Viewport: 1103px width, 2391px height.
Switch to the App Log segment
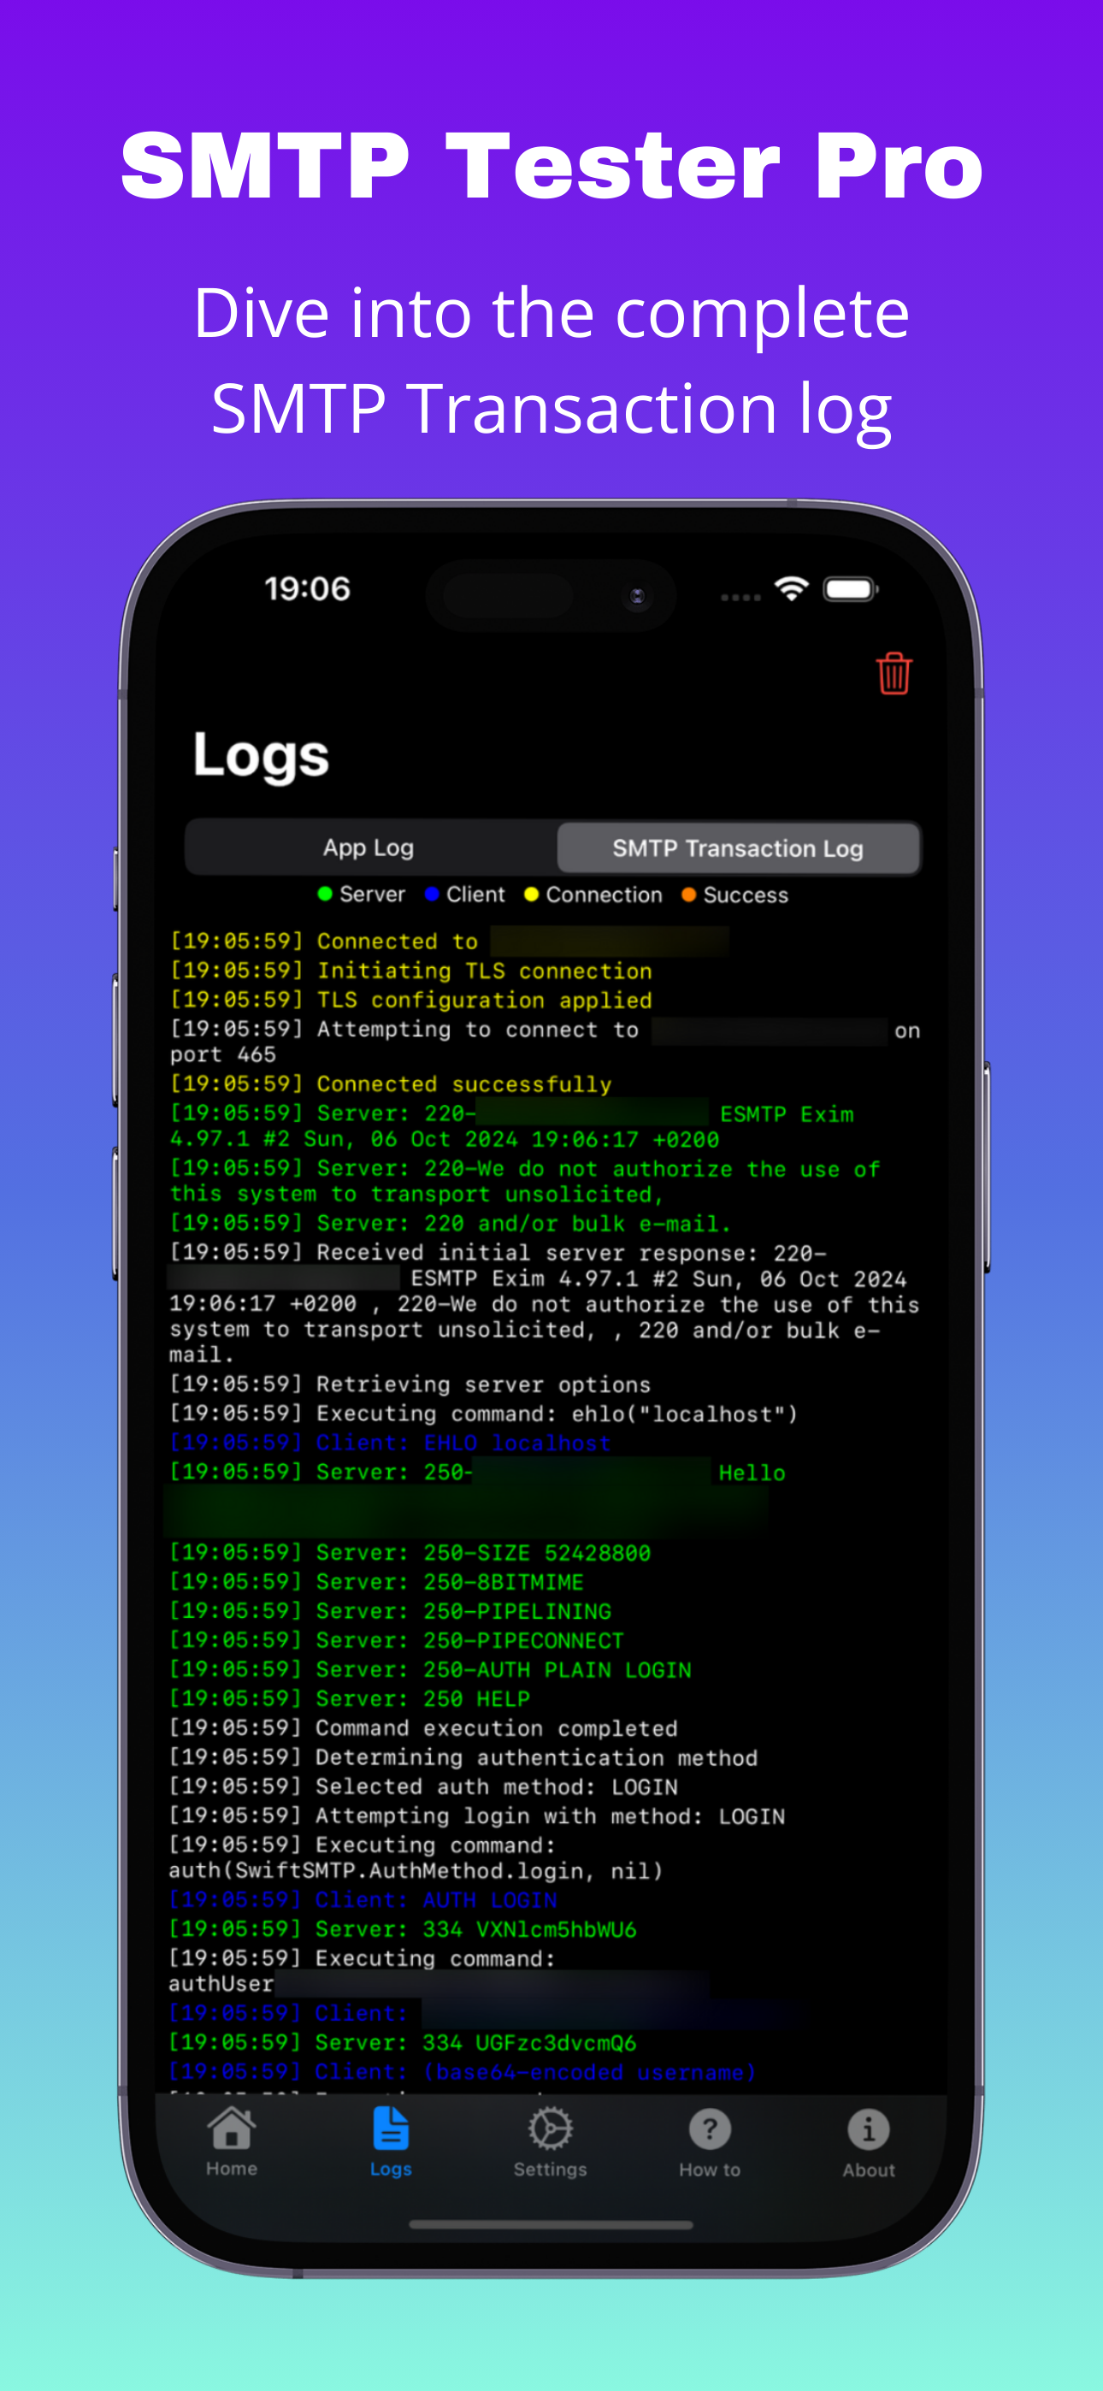click(x=369, y=847)
